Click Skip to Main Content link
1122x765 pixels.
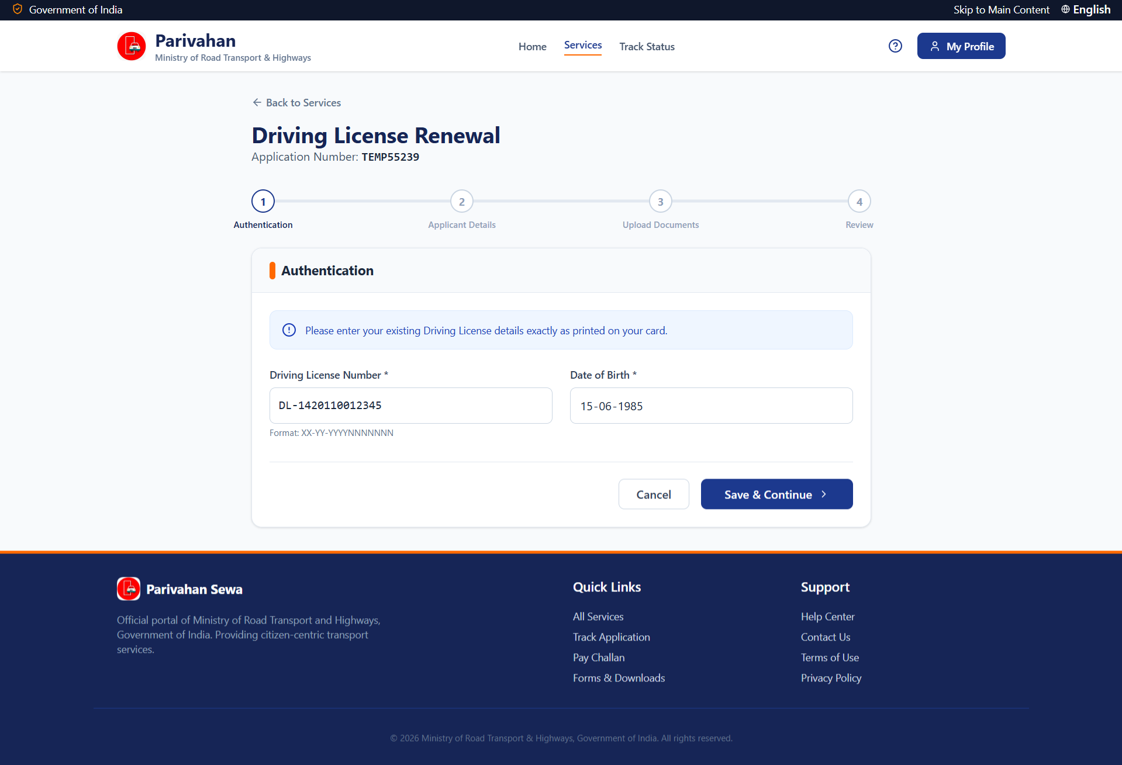tap(1001, 9)
